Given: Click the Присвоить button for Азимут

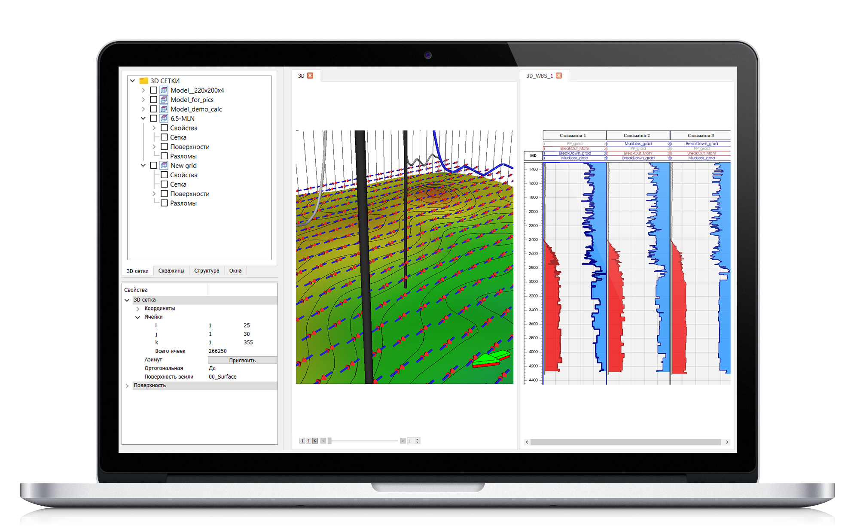Looking at the screenshot, I should [x=242, y=360].
